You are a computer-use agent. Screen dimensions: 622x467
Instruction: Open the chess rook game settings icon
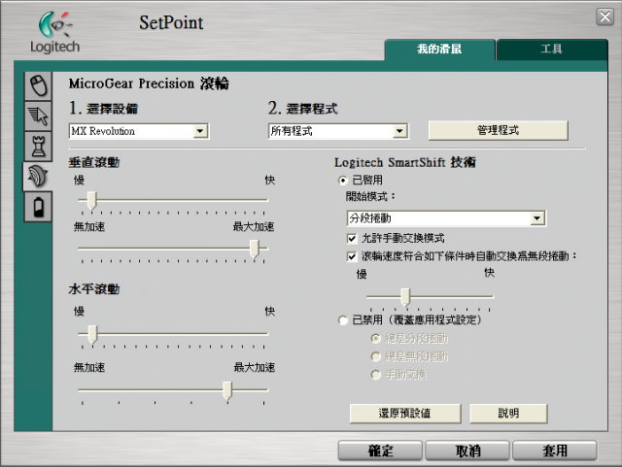click(x=38, y=147)
